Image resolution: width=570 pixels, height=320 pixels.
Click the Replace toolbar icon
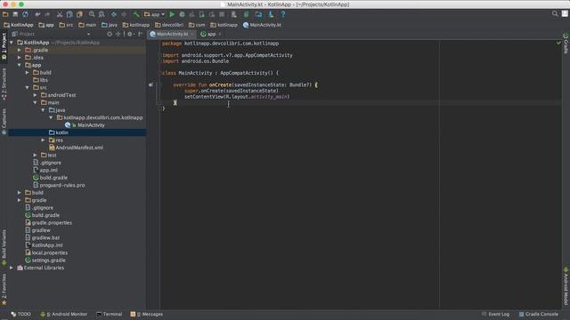(102, 14)
